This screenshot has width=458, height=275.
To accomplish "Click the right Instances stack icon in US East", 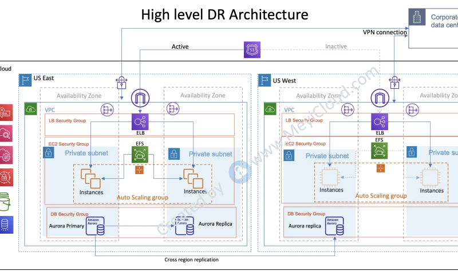I will (194, 178).
